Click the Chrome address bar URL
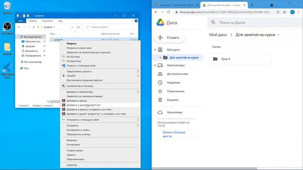This screenshot has width=303, height=170. [x=224, y=12]
